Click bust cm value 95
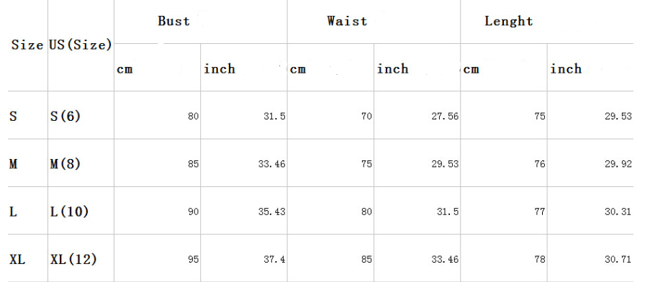This screenshot has height=282, width=668. [194, 260]
